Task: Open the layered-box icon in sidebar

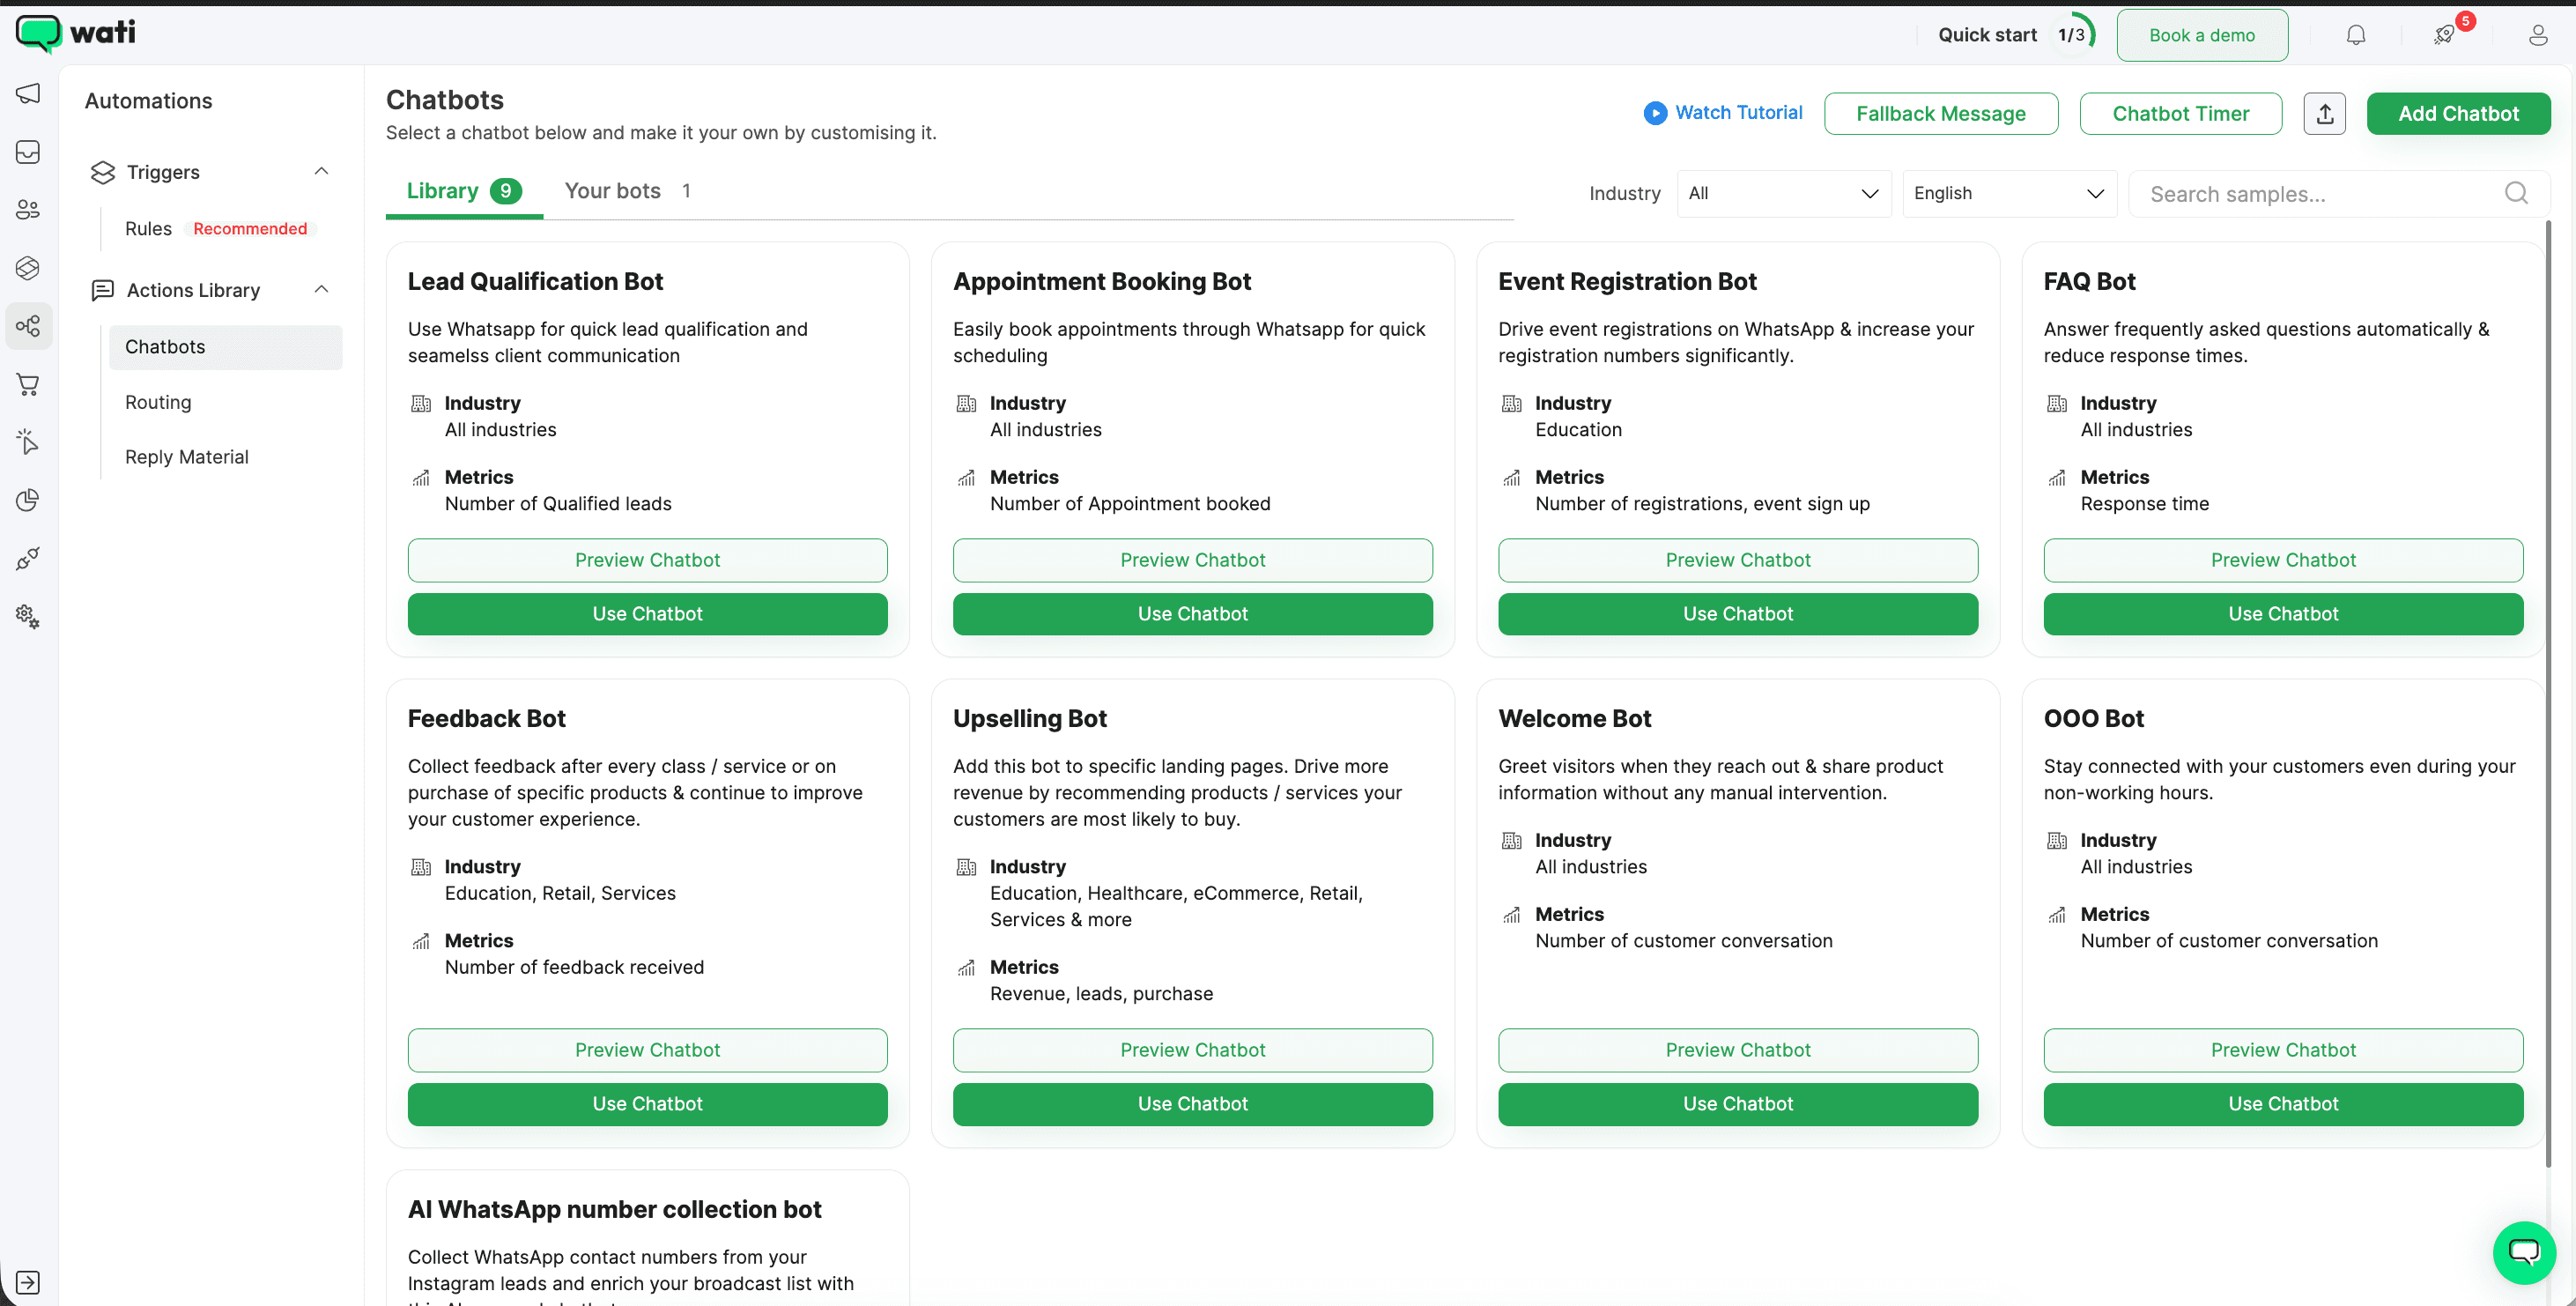Action: coord(28,268)
